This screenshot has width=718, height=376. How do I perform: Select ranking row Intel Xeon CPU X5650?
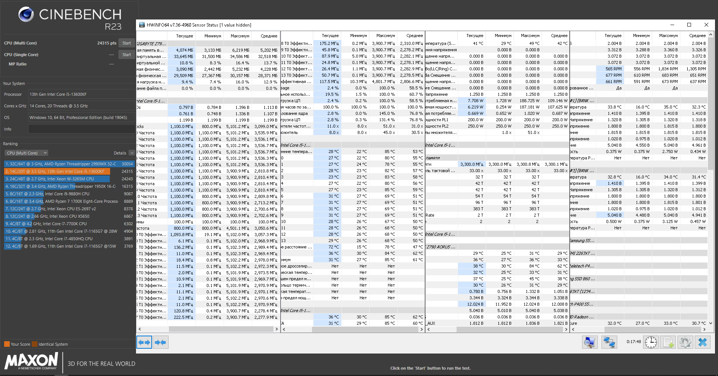[x=69, y=216]
